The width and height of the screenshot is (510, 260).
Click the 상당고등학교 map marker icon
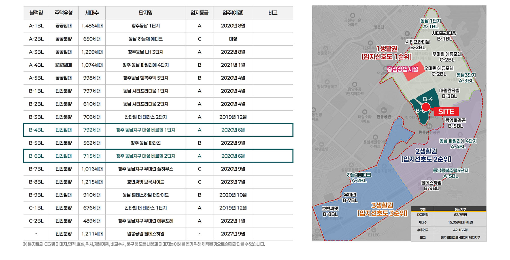(x=351, y=165)
